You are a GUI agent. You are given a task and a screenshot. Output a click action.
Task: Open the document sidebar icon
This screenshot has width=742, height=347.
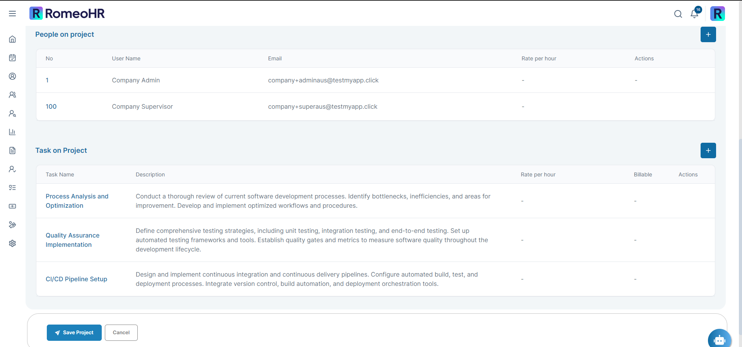(12, 150)
